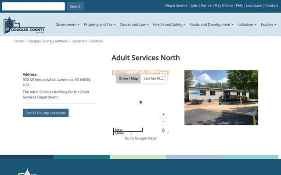This screenshot has height=175, width=281.
Task: Expand the Government menu
Action: tap(67, 24)
